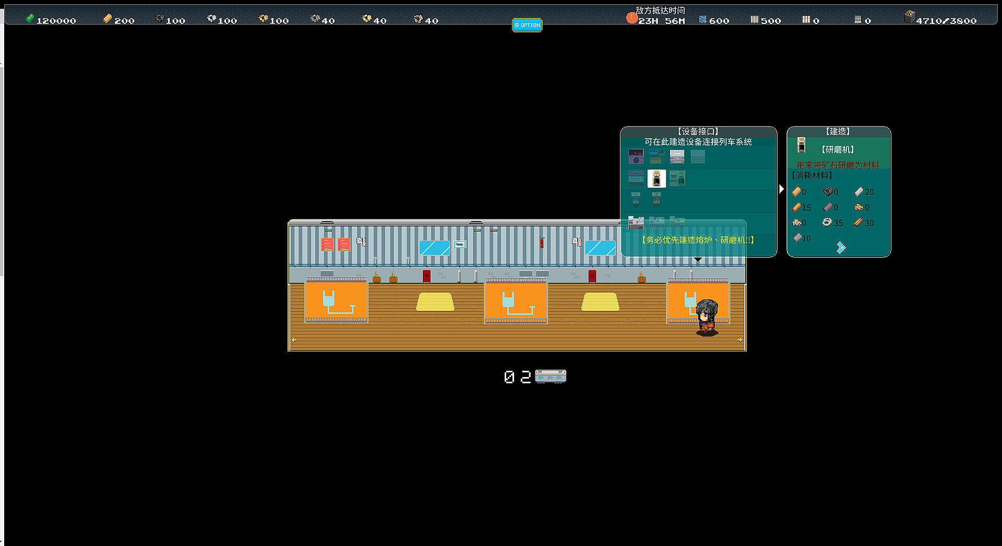Confirm building with the OK diamond button

click(x=840, y=247)
